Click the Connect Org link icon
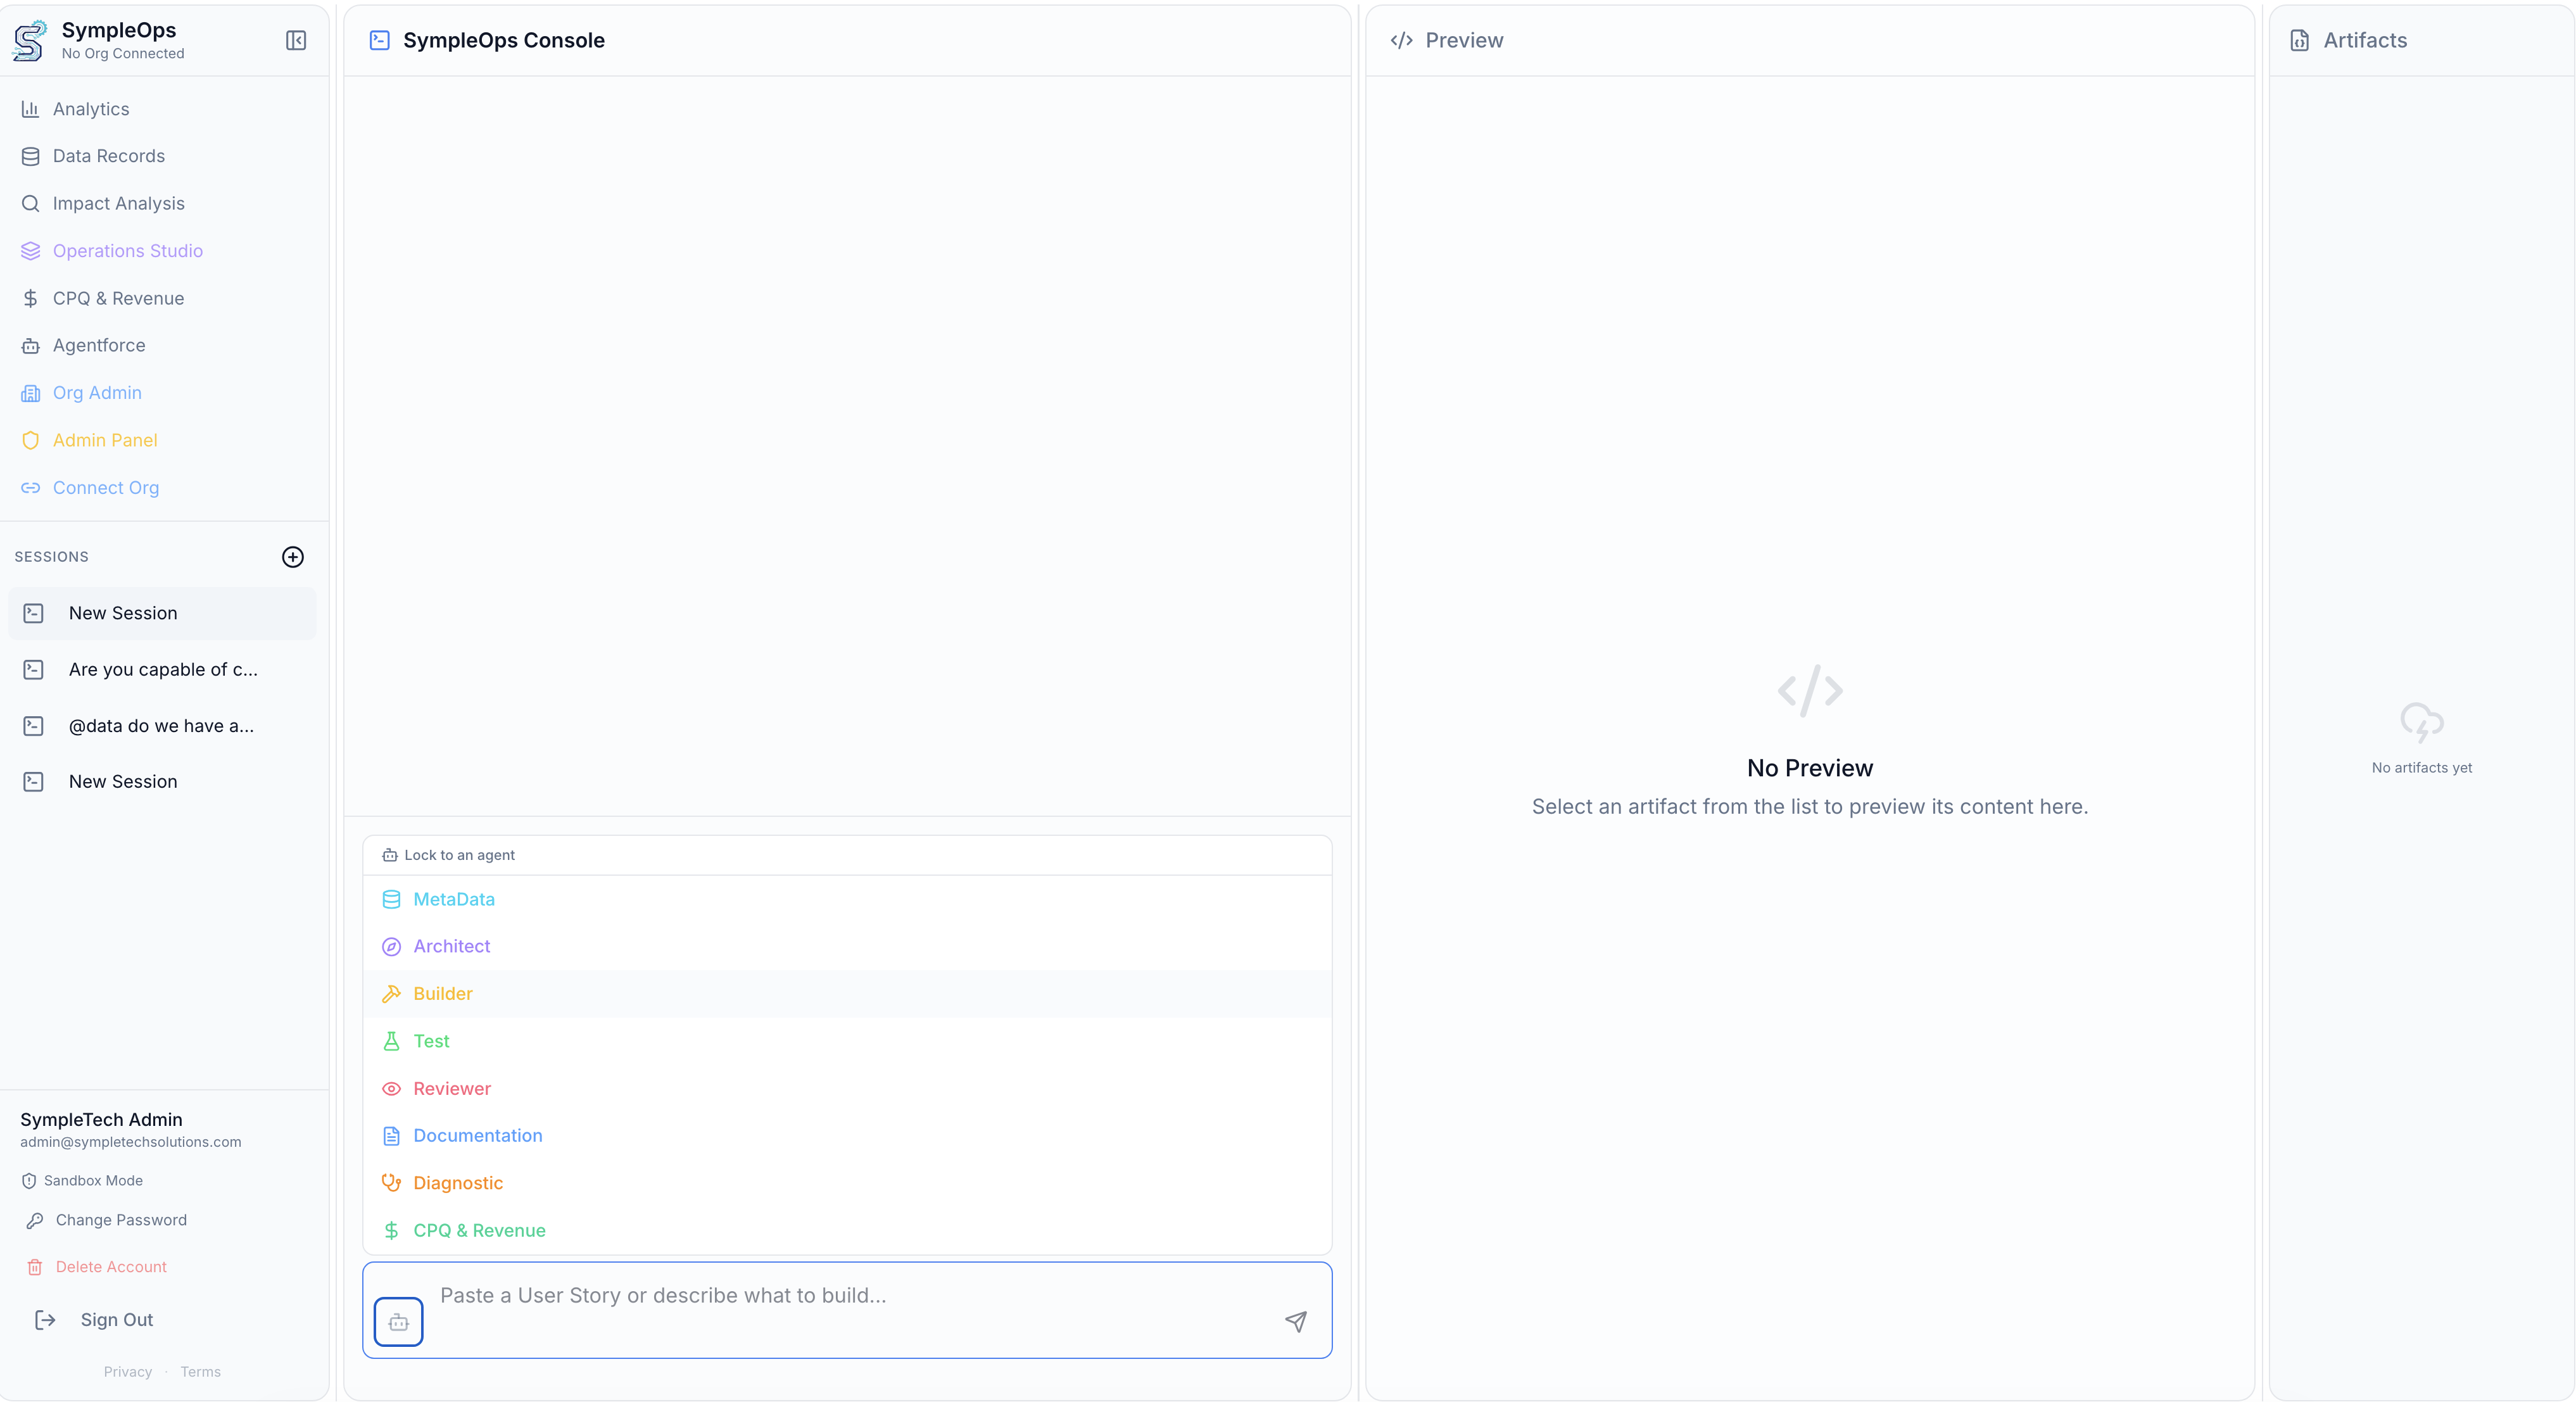This screenshot has height=1402, width=2576. click(30, 488)
